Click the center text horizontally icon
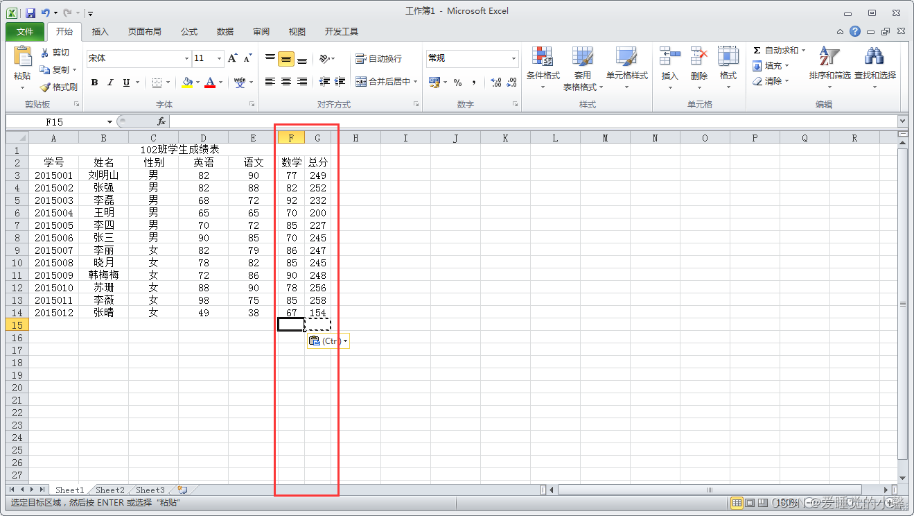914x516 pixels. (x=286, y=81)
